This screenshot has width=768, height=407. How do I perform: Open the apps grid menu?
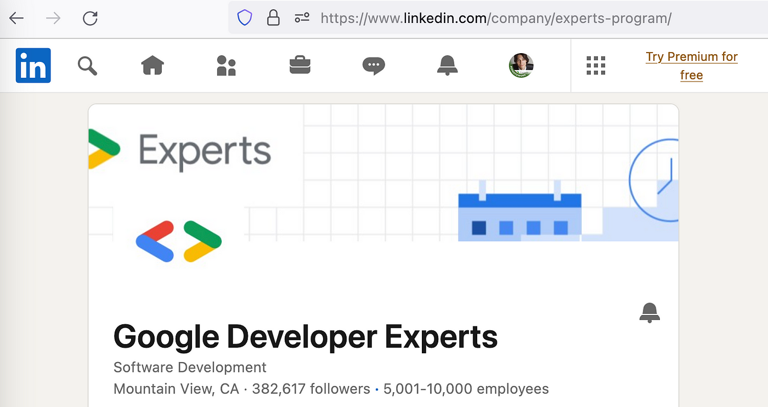pyautogui.click(x=596, y=65)
